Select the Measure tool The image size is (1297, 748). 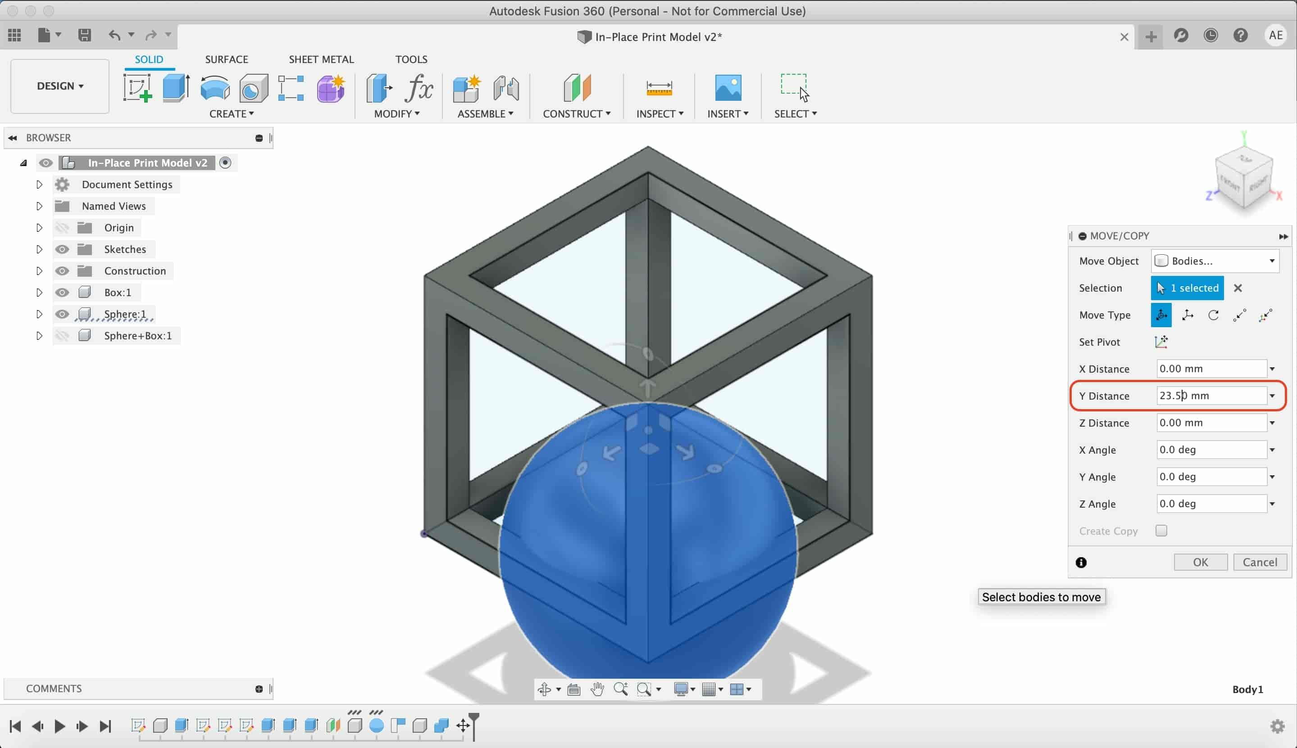(660, 88)
